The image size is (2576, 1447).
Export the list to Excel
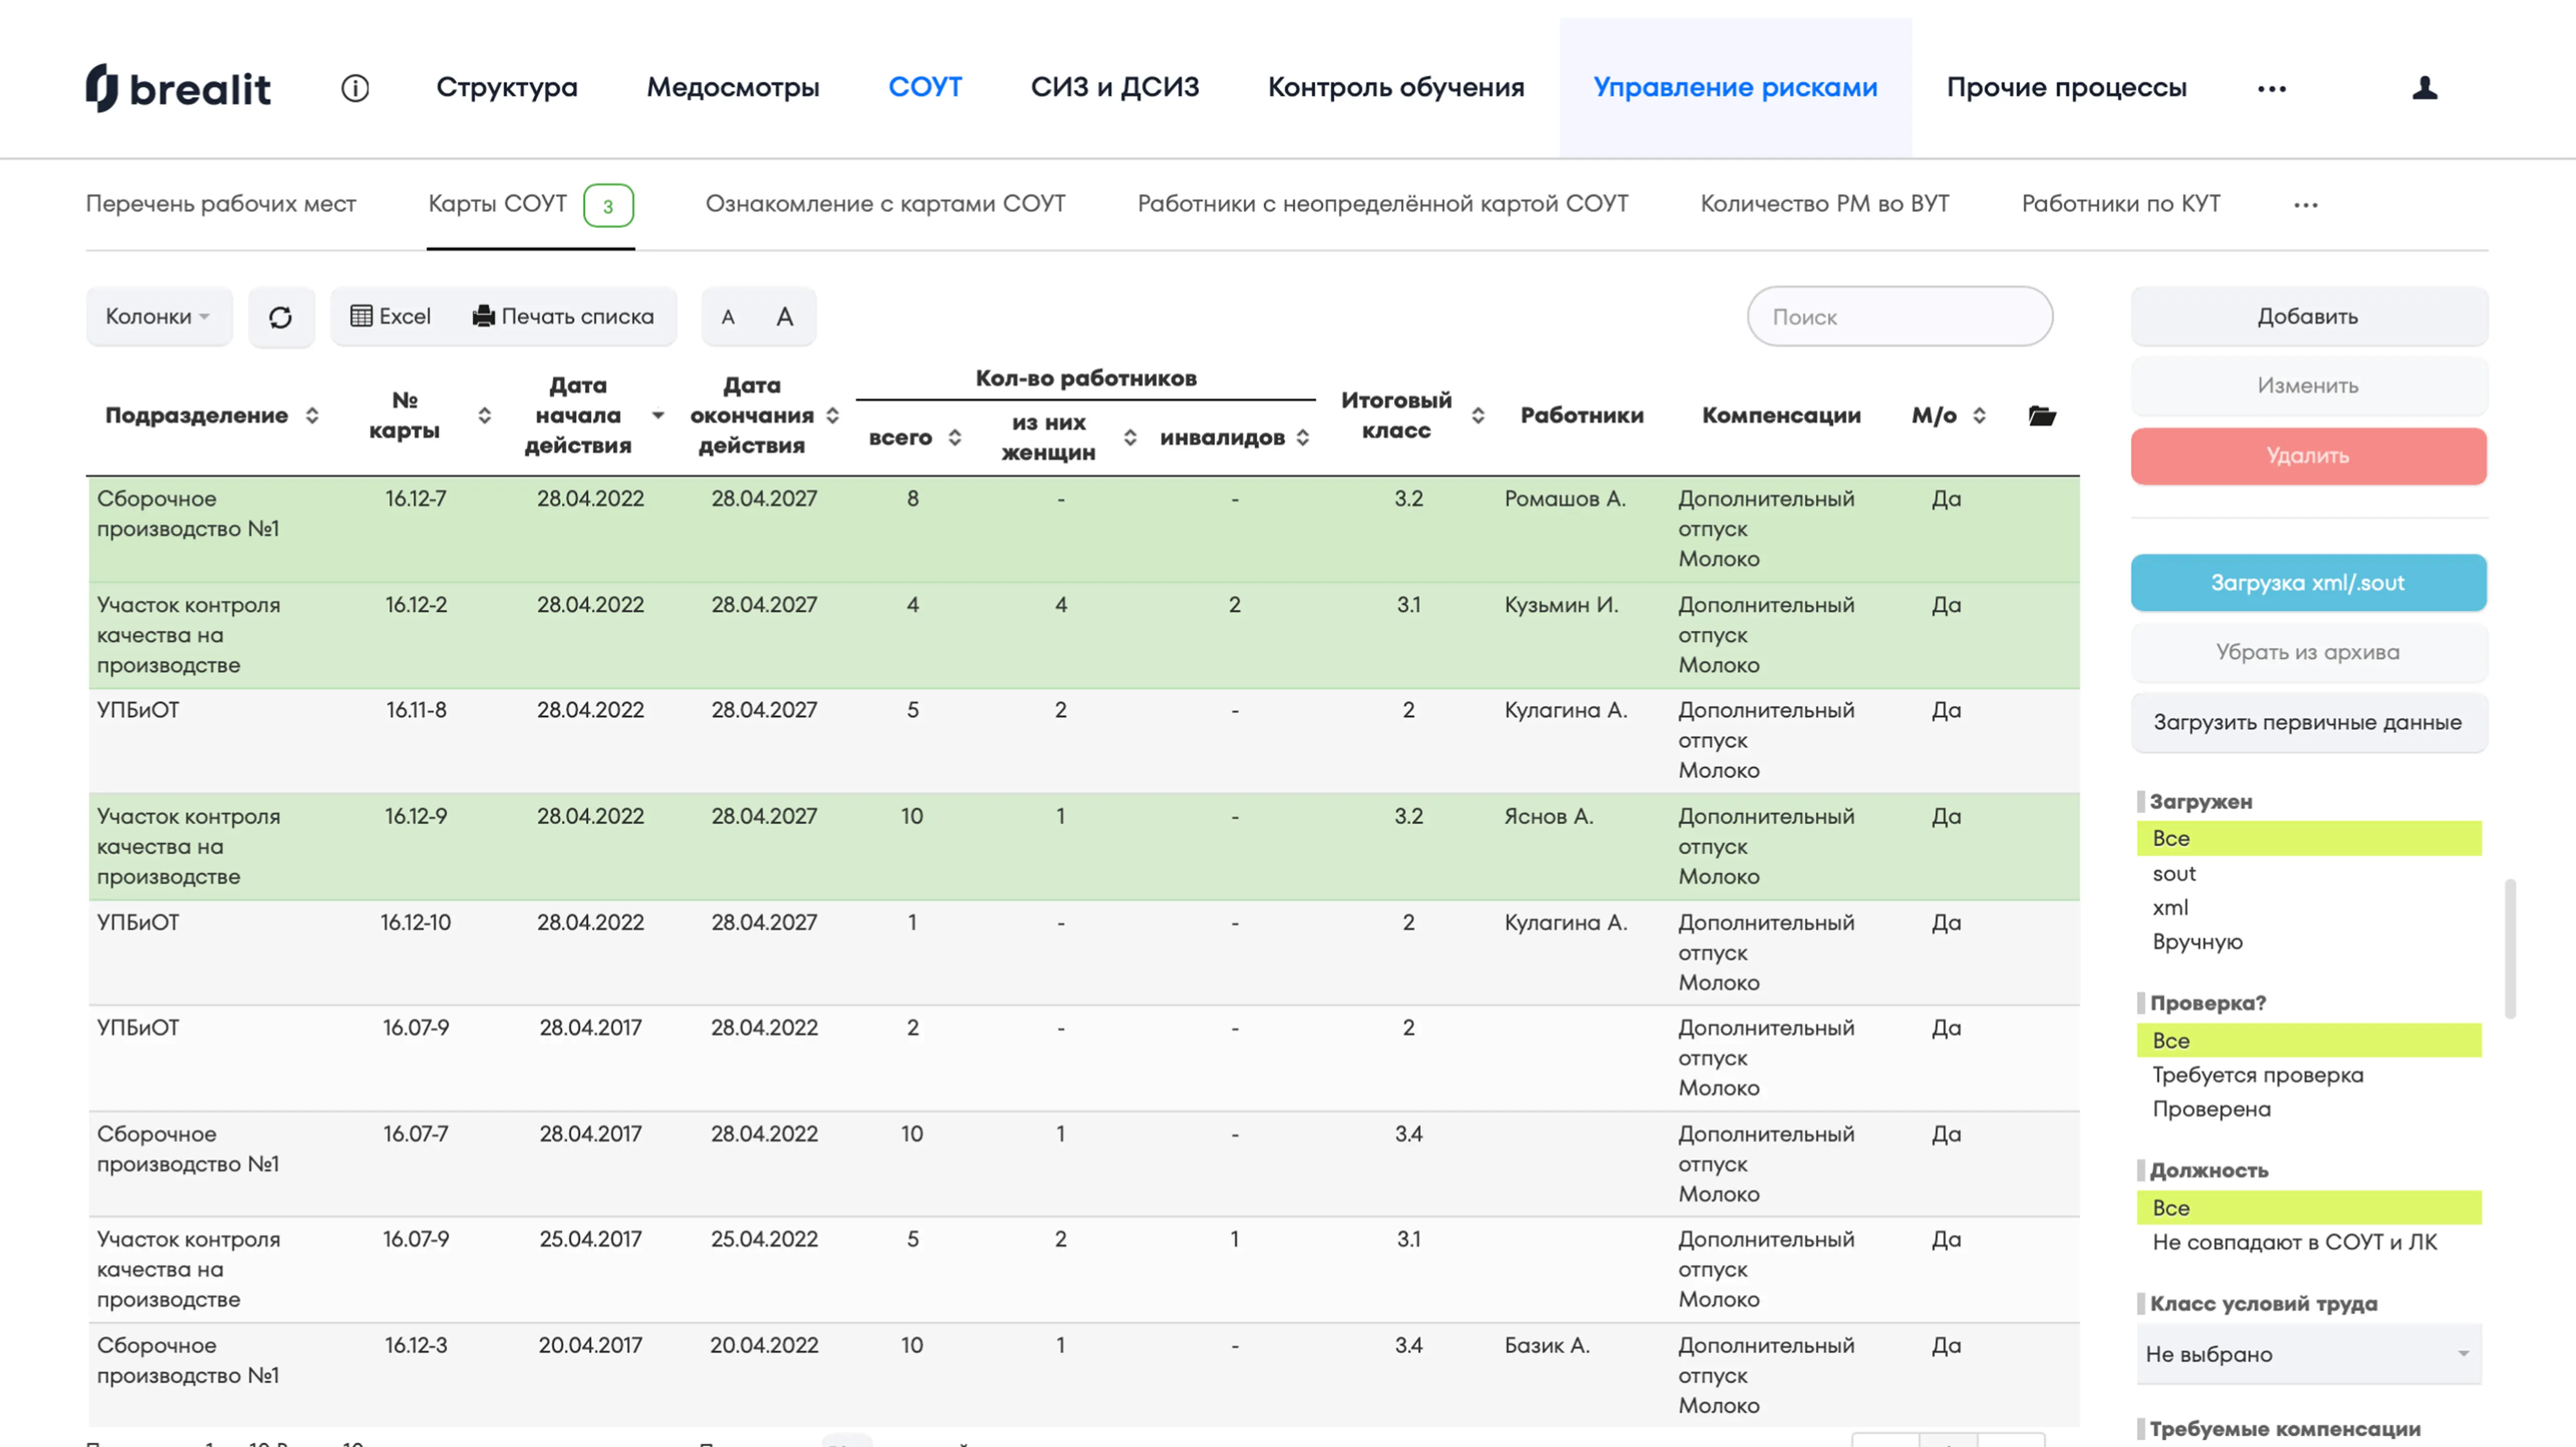(x=391, y=317)
